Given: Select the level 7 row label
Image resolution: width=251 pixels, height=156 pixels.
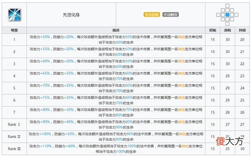Looking at the screenshot, I should 14,112.
